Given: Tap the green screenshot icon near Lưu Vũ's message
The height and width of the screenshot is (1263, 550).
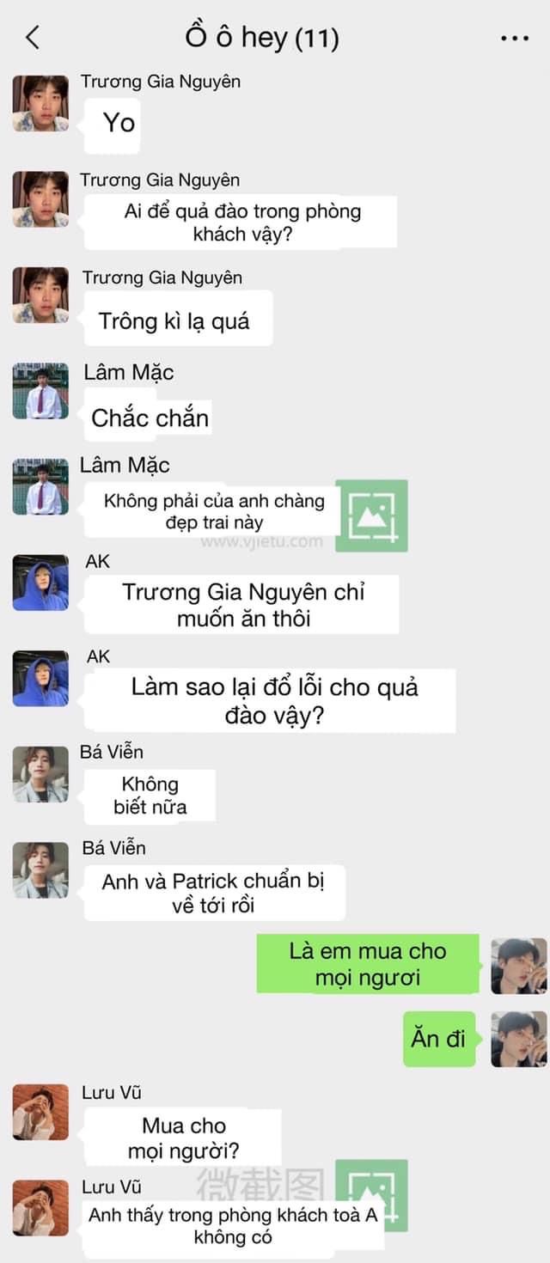Looking at the screenshot, I should pyautogui.click(x=371, y=1194).
